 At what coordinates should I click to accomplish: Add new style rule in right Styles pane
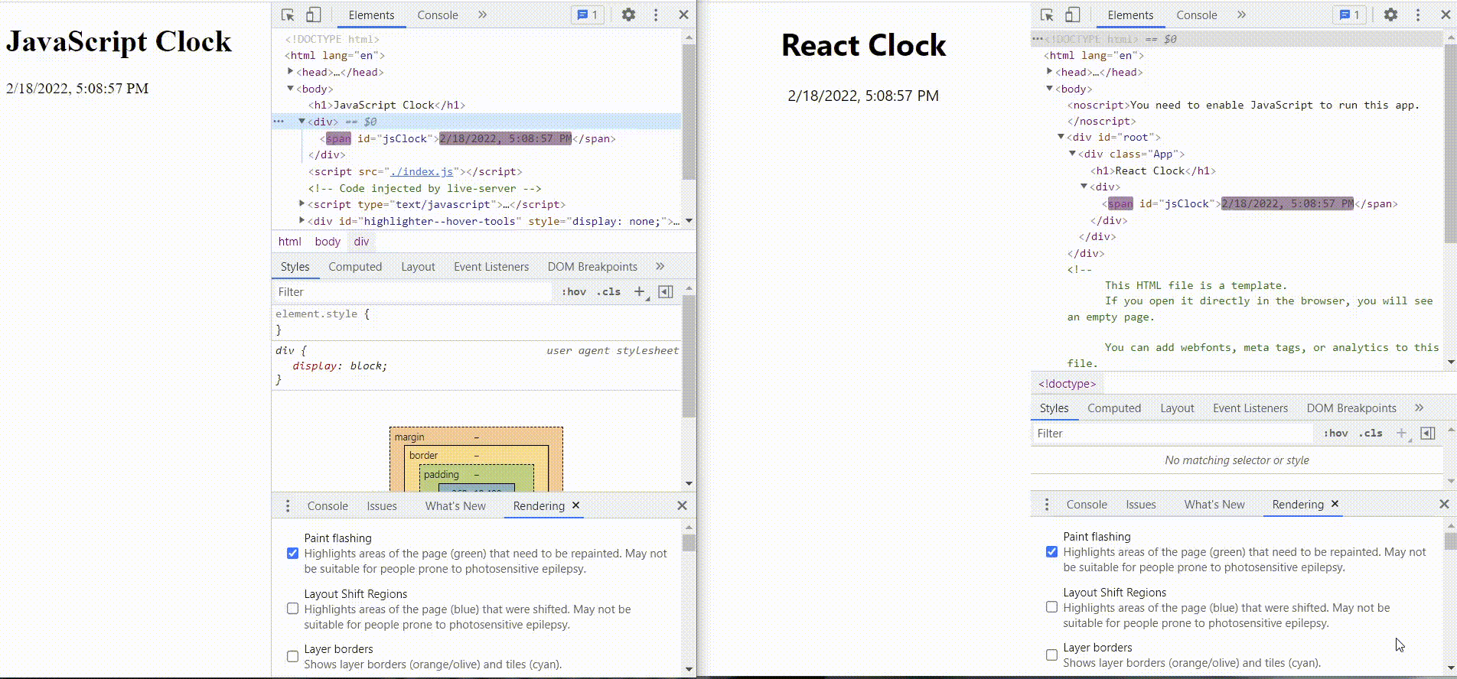point(1402,433)
